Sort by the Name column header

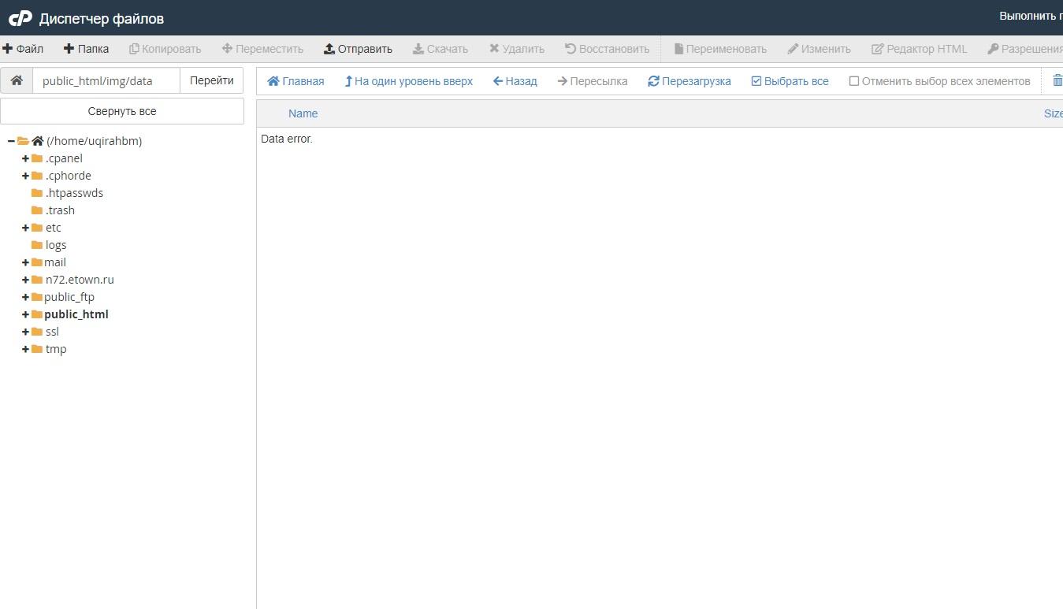(x=303, y=113)
